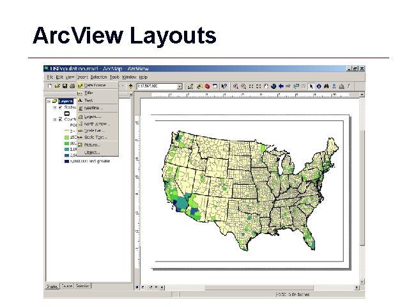This screenshot has height=307, width=409.
Task: Choose Object from Insert menu
Action: (98, 152)
